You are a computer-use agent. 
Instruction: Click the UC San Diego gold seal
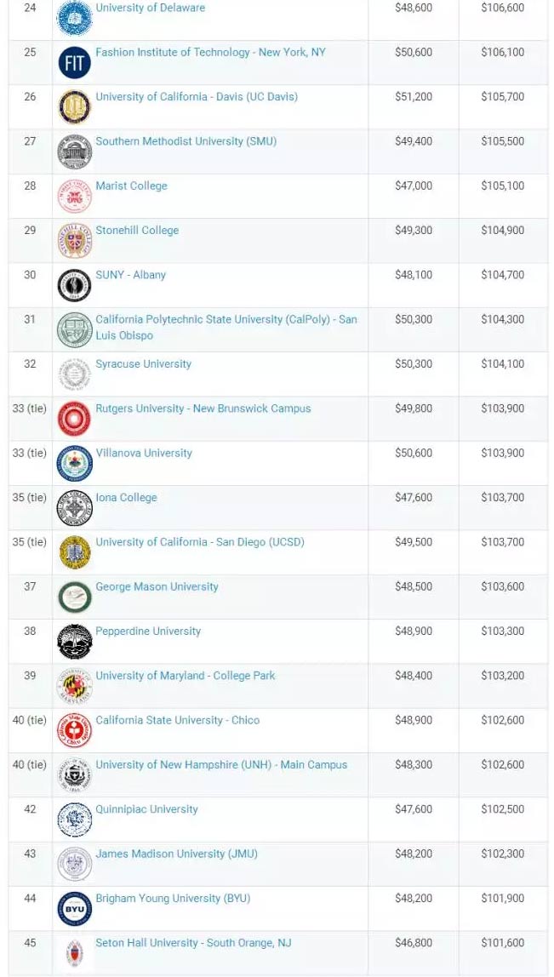pyautogui.click(x=74, y=552)
